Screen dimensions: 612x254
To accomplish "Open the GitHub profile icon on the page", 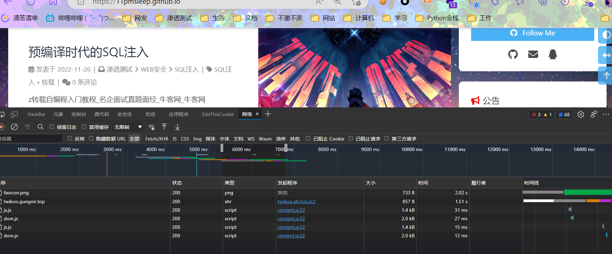I will (x=513, y=54).
